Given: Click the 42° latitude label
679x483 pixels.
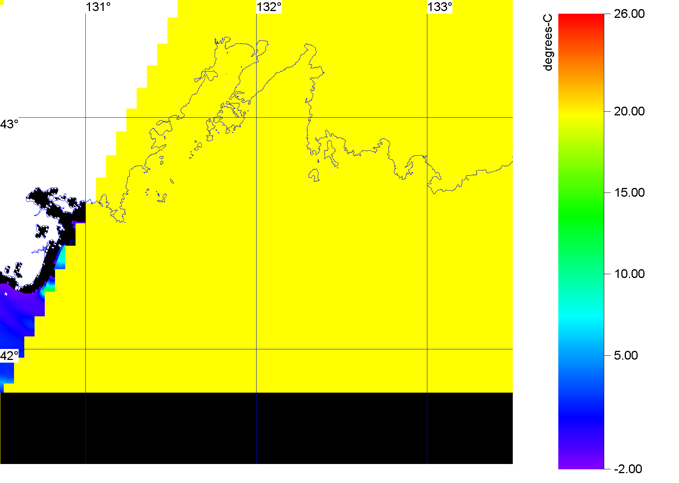Looking at the screenshot, I should (x=9, y=356).
